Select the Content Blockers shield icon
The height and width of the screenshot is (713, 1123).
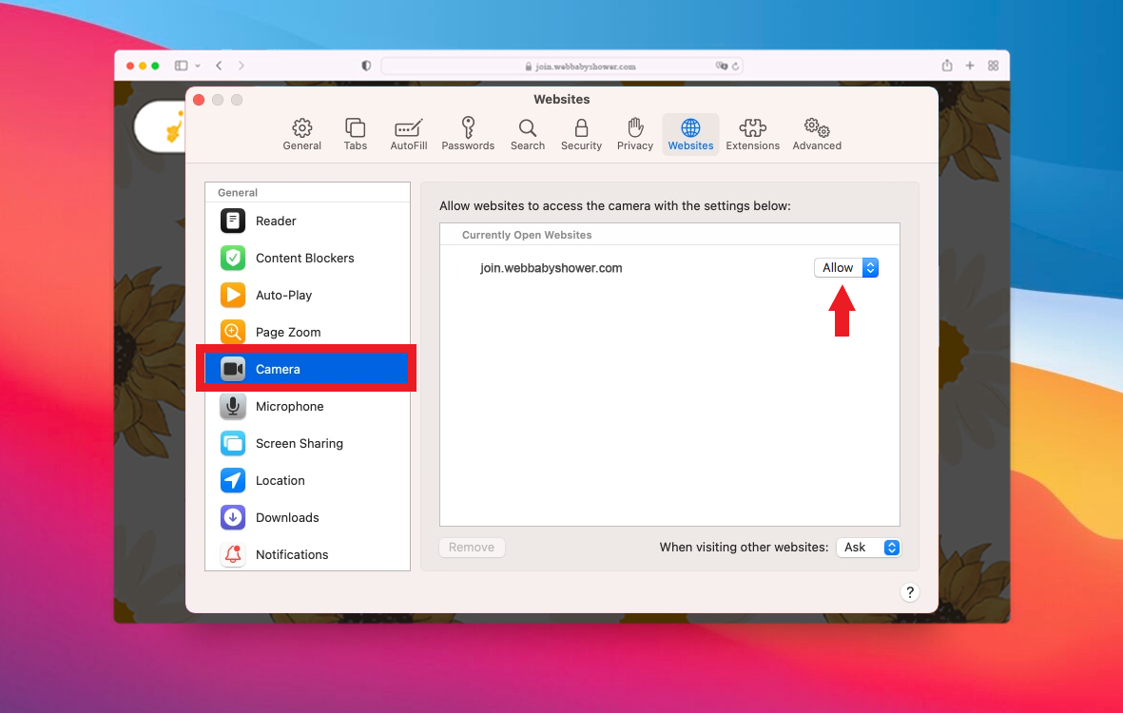[233, 258]
